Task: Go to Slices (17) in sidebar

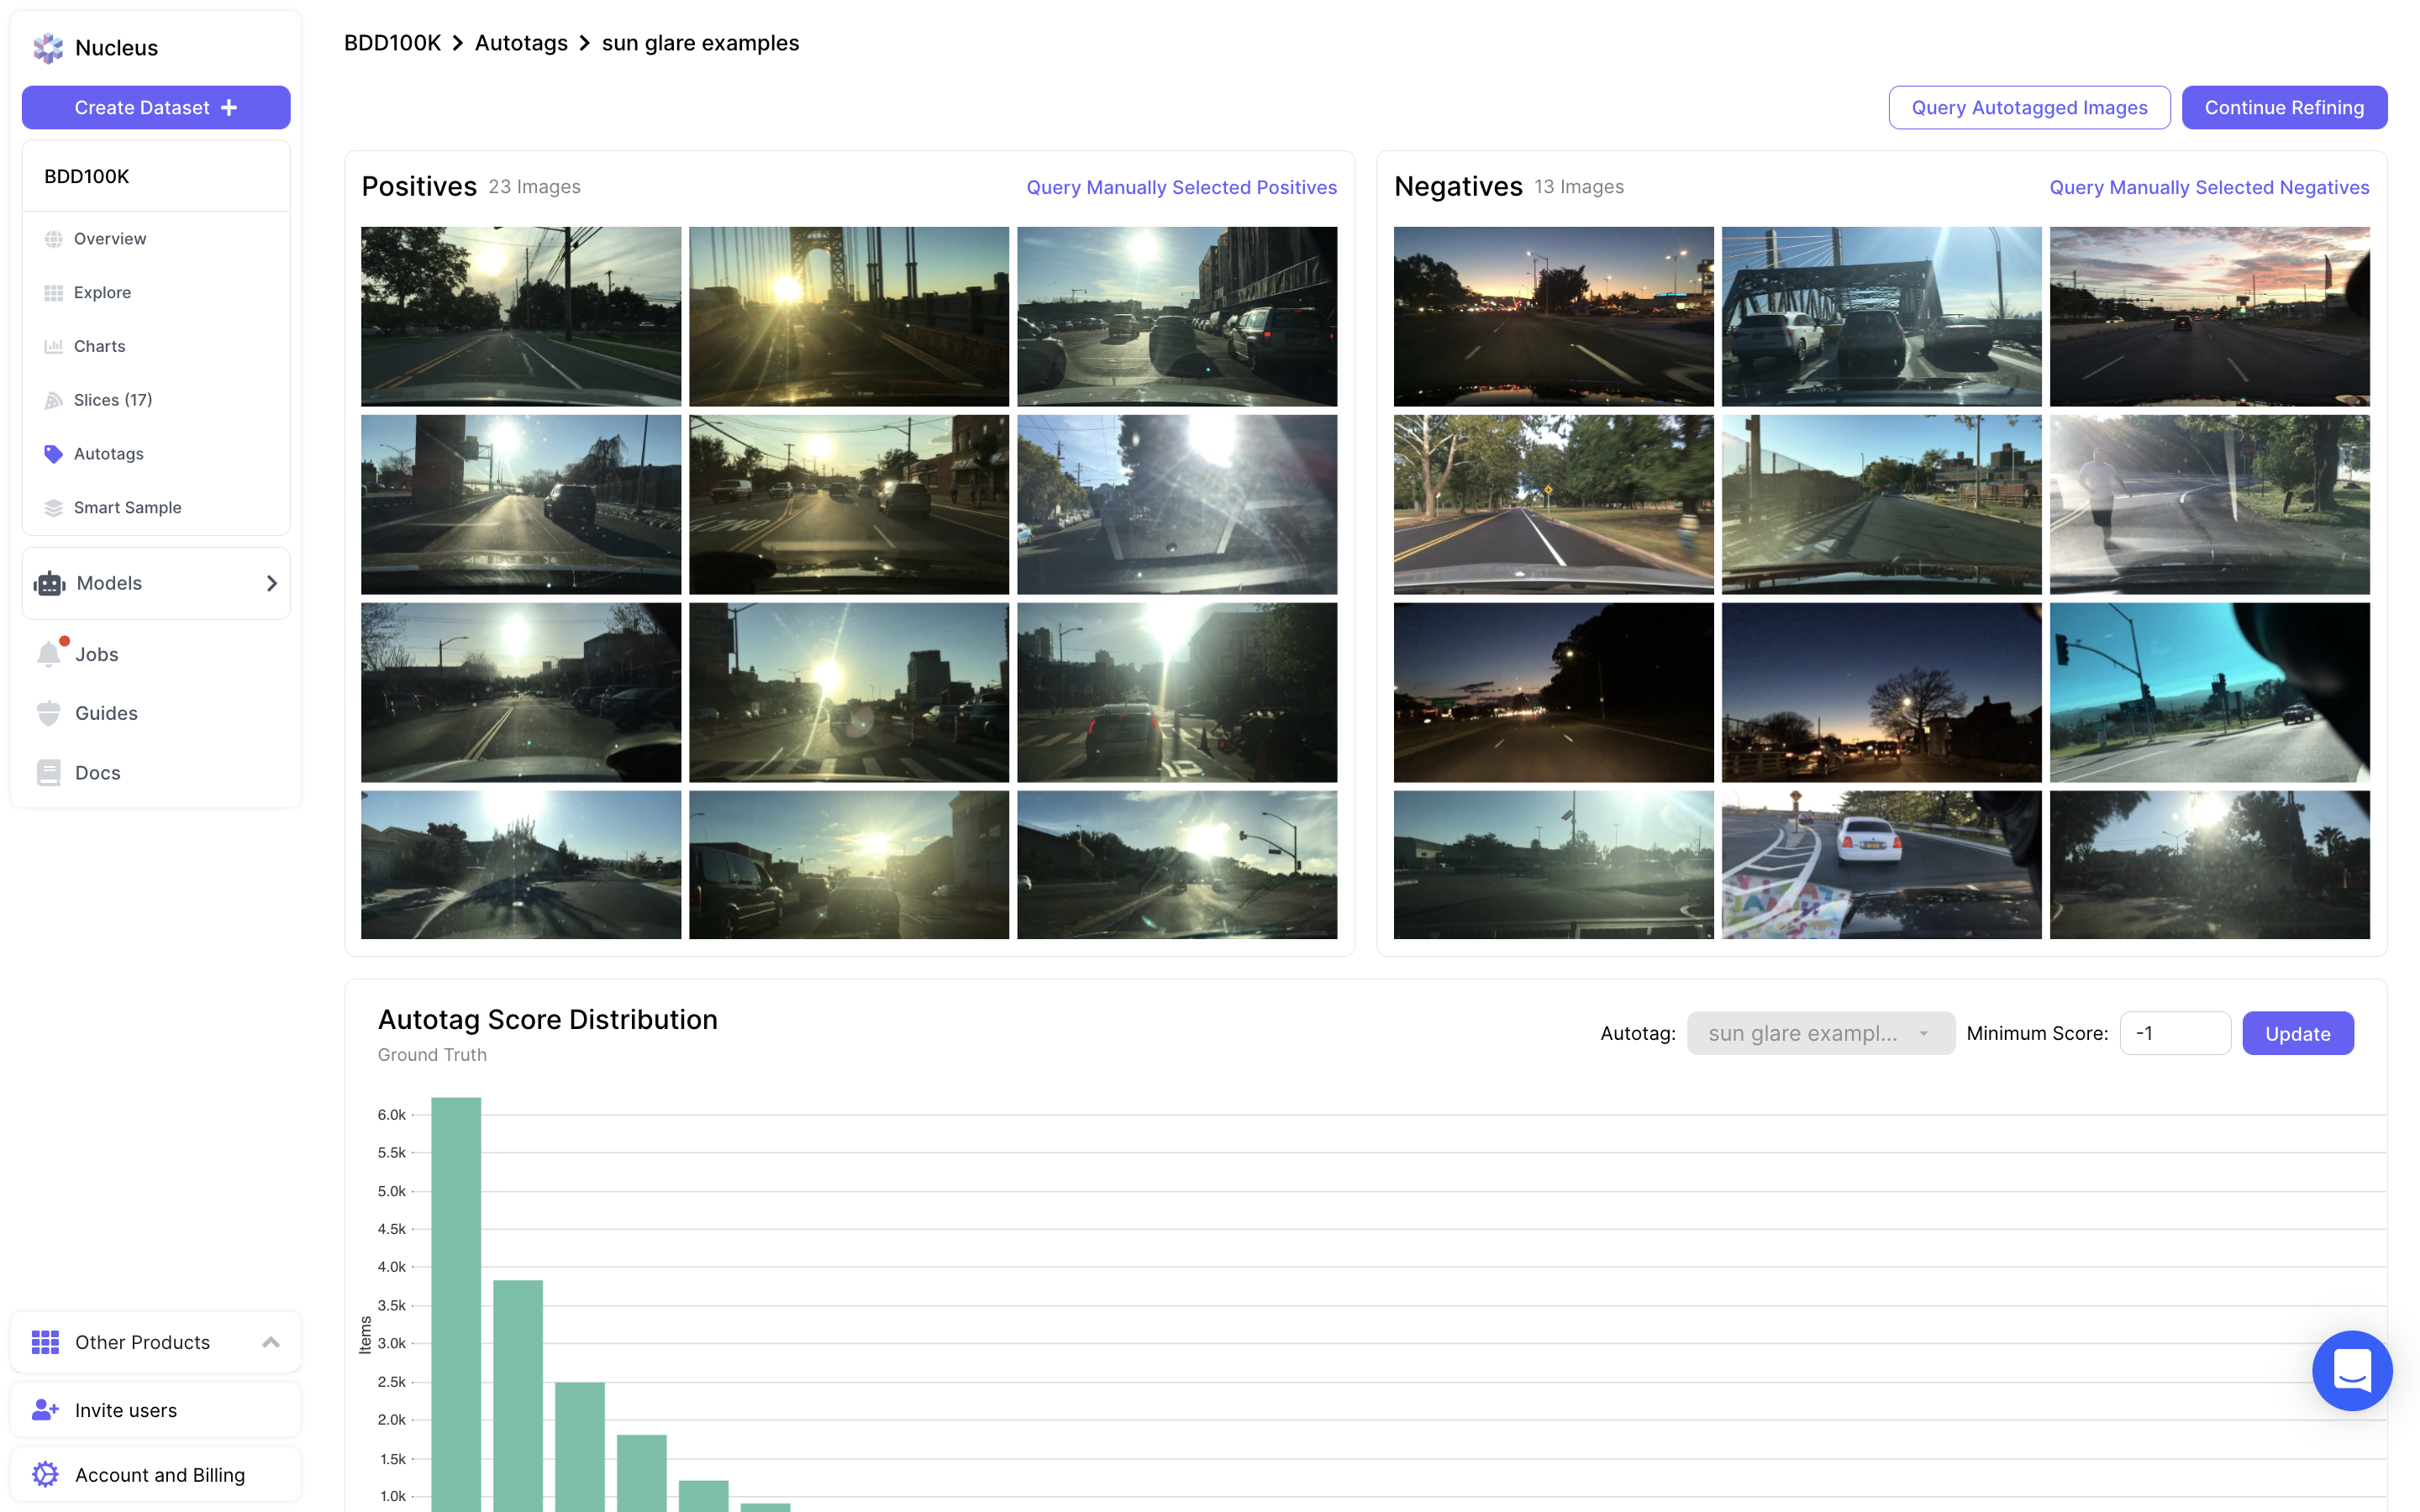Action: click(112, 400)
